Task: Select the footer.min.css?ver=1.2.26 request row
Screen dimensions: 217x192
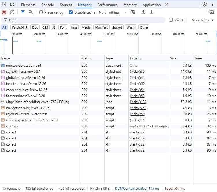Action: pyautogui.click(x=109, y=96)
